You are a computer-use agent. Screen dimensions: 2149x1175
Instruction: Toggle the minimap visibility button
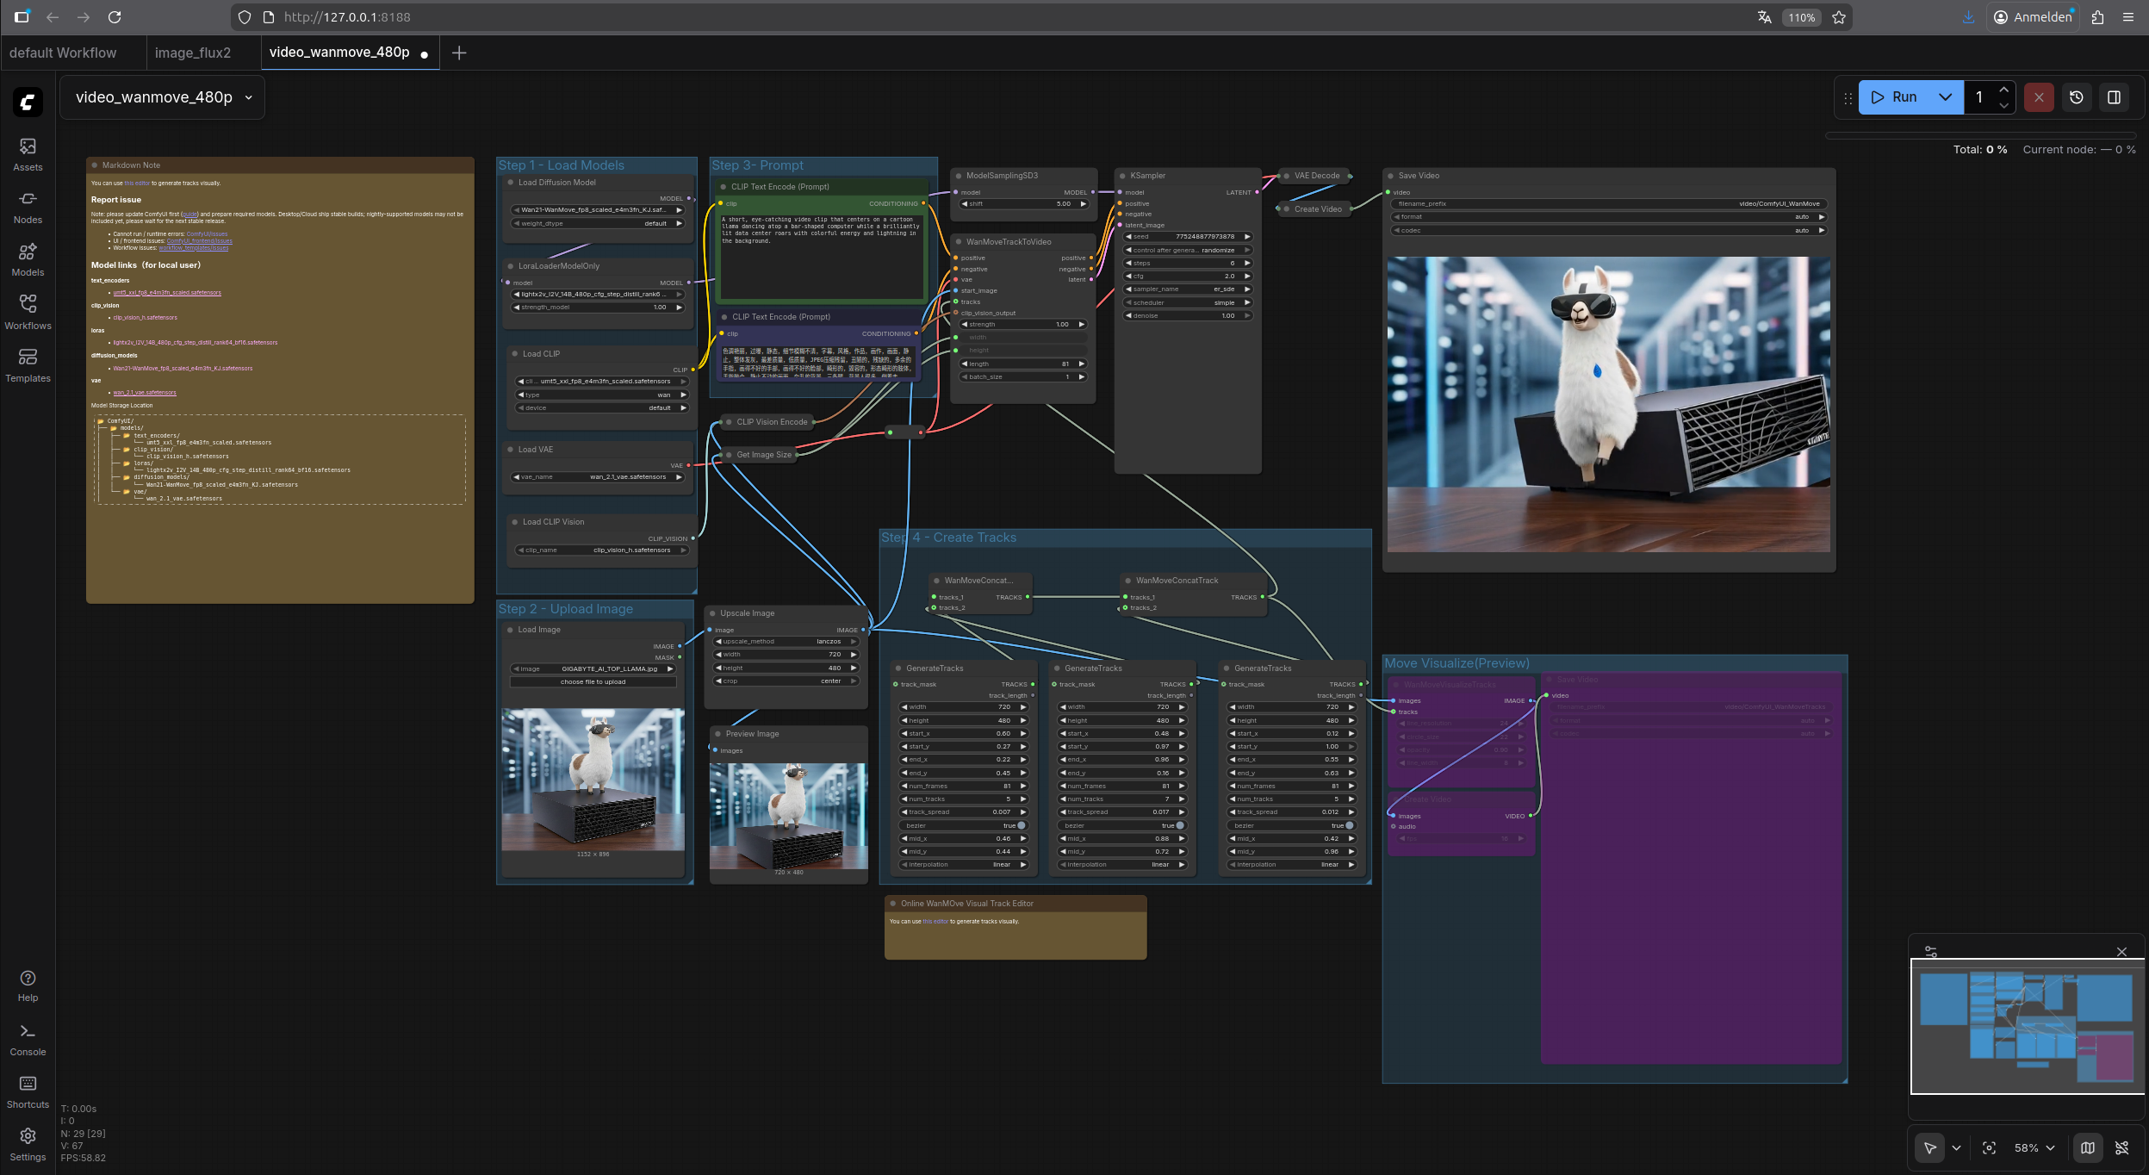[2088, 1147]
